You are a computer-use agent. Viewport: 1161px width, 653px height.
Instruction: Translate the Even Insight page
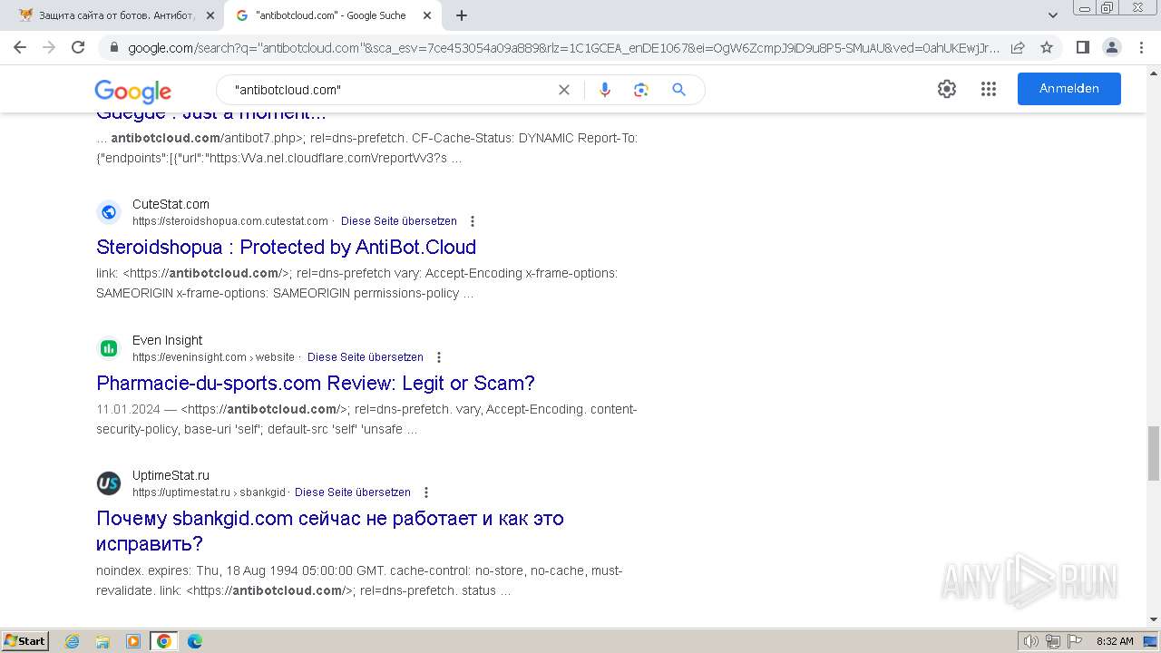tap(366, 357)
